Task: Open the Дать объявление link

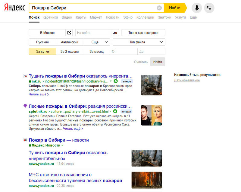Action: click(187, 80)
